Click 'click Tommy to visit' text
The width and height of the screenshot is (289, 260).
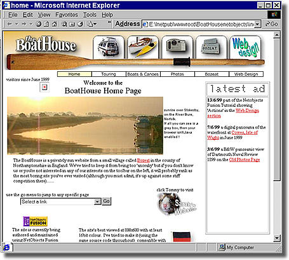coord(175,190)
